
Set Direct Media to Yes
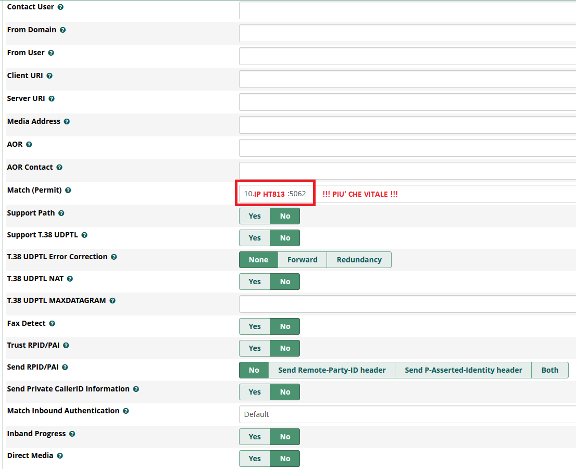coord(255,459)
